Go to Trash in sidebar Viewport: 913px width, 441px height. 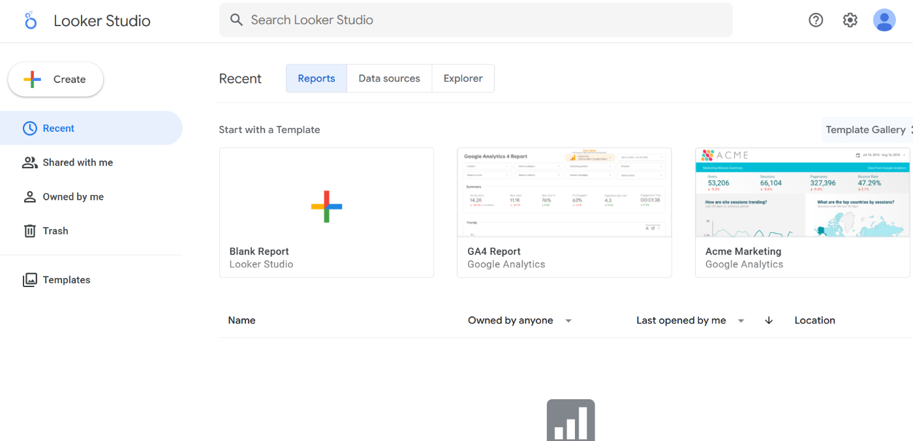point(91,231)
